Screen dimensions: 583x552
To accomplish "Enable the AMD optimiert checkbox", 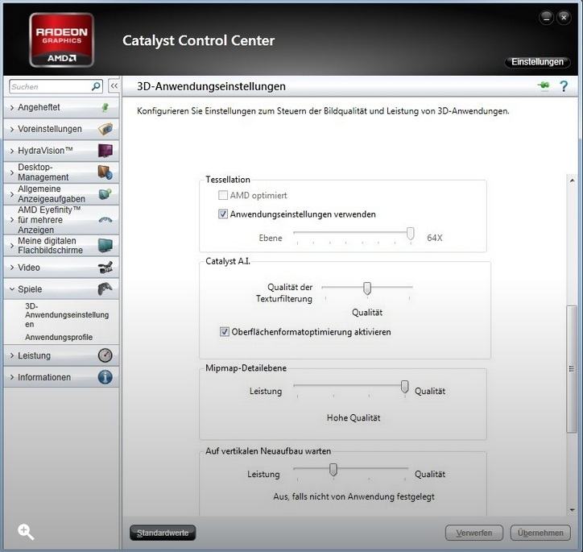I will coord(223,195).
